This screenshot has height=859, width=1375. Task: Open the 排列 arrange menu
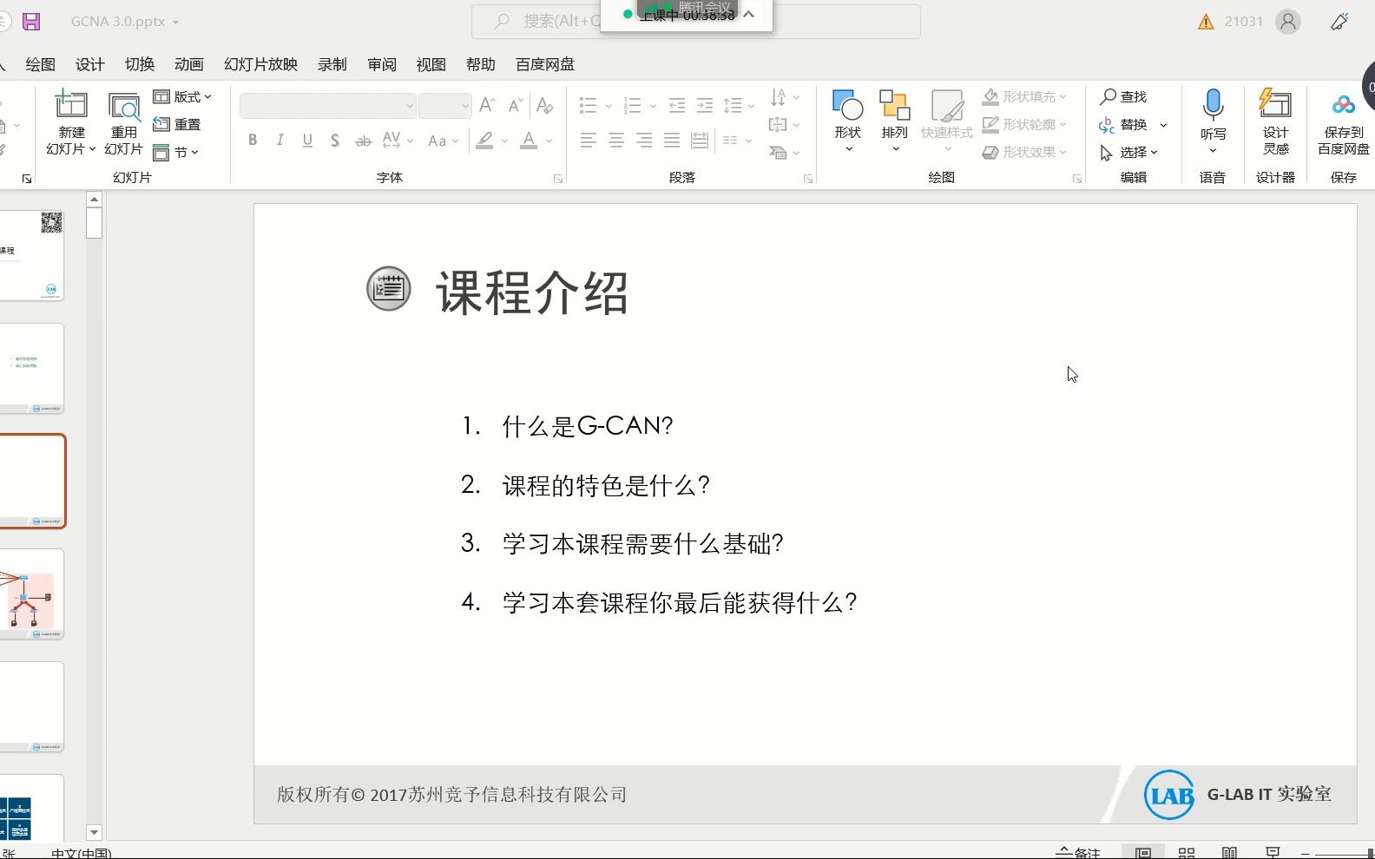pos(895,121)
